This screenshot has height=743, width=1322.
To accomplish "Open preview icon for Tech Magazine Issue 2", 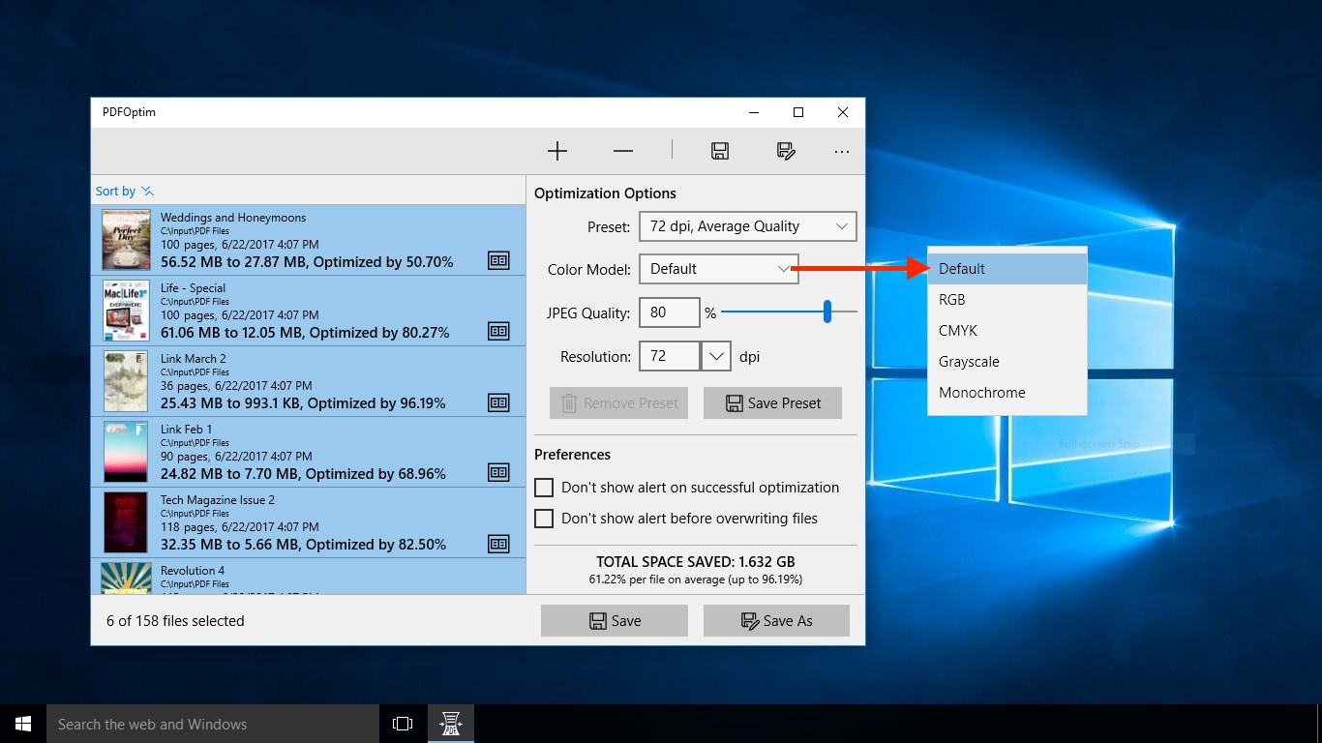I will tap(498, 543).
